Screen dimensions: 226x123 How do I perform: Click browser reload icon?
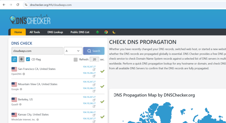(18, 5)
